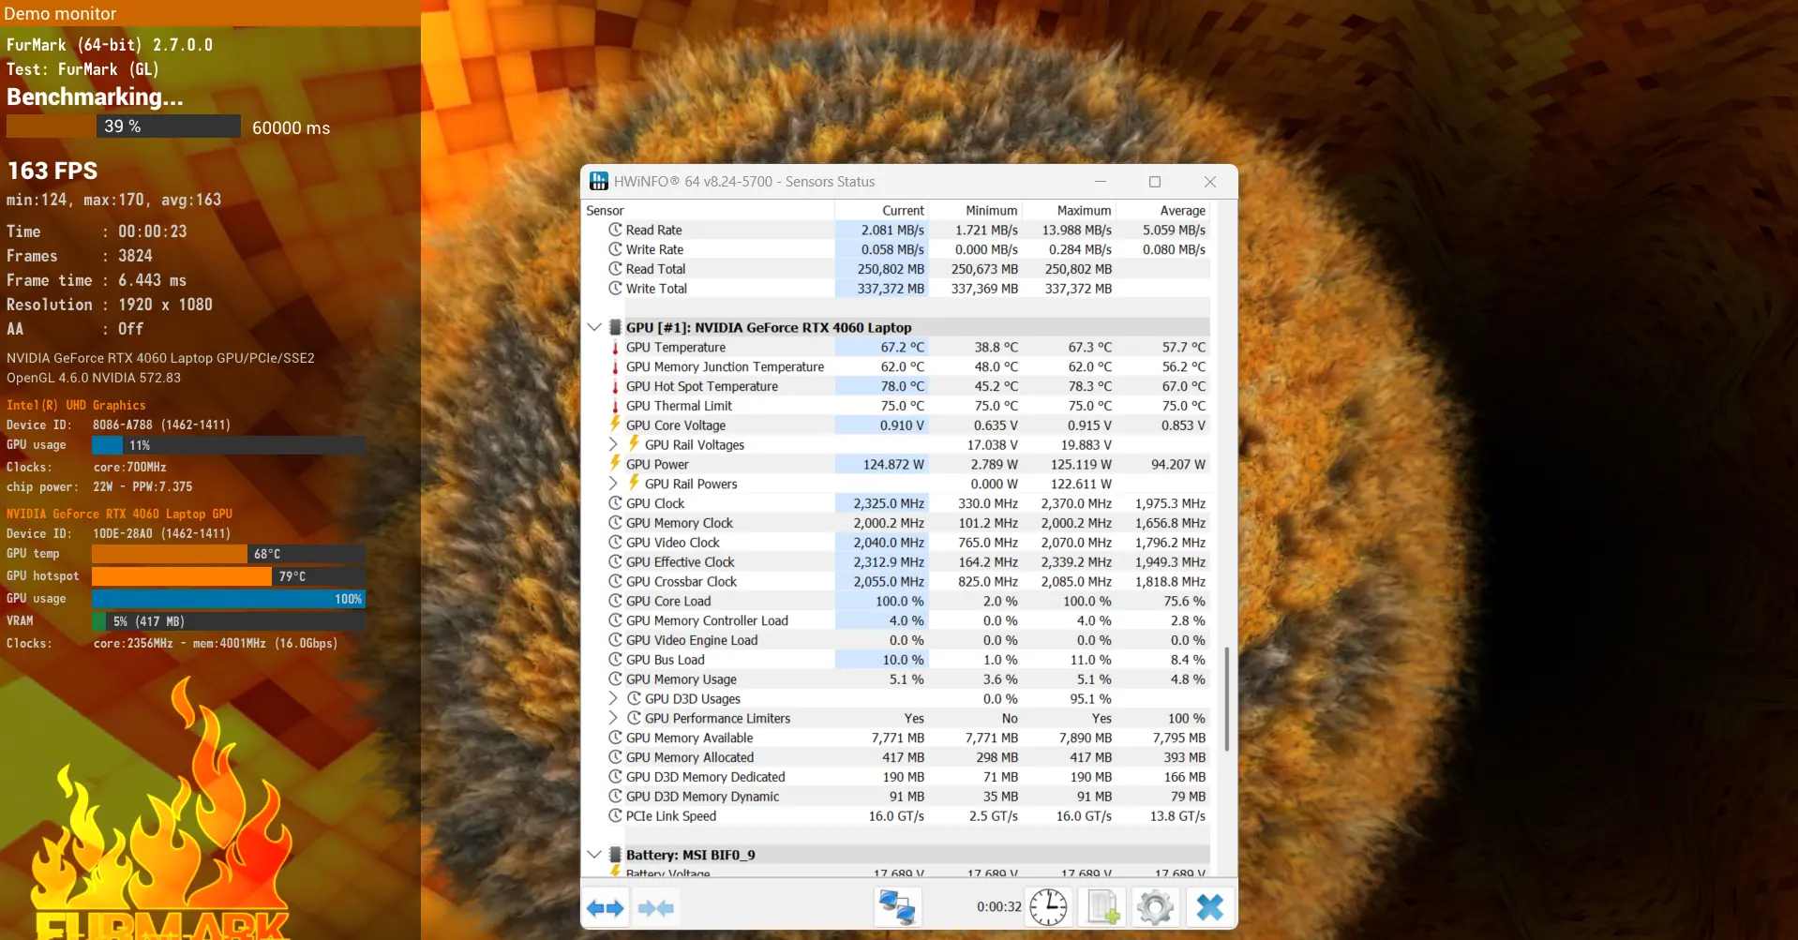Click the lightning icon beside GPU Core Voltage

coord(615,425)
